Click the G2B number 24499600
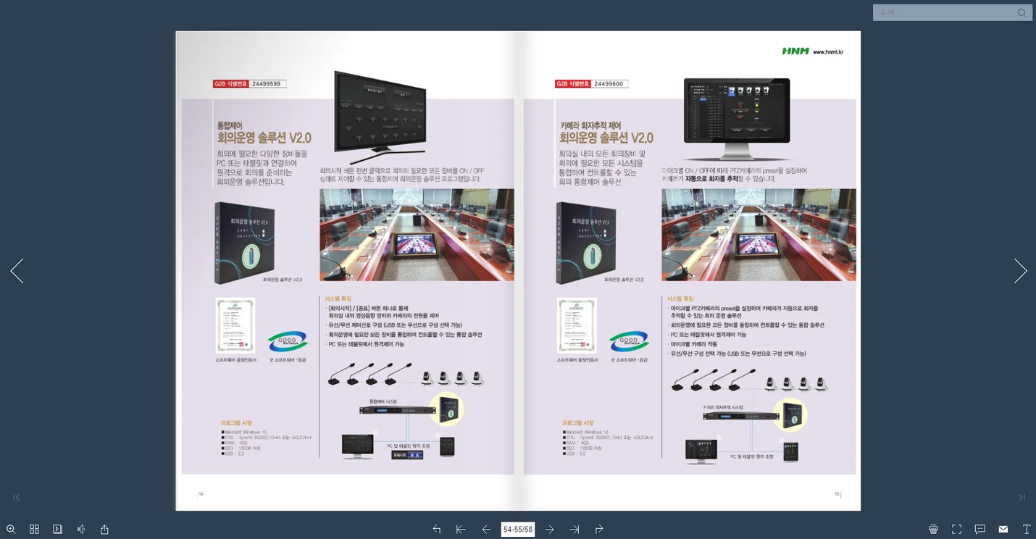1036x539 pixels. coord(609,84)
